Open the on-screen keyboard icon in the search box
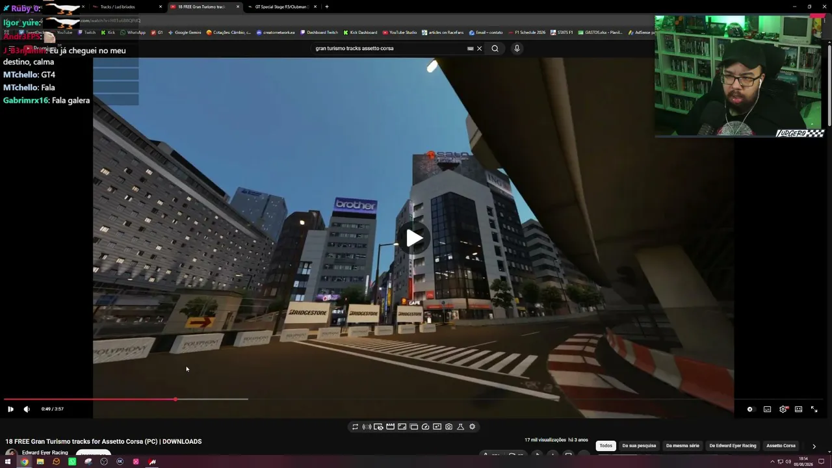This screenshot has width=832, height=468. pyautogui.click(x=470, y=48)
